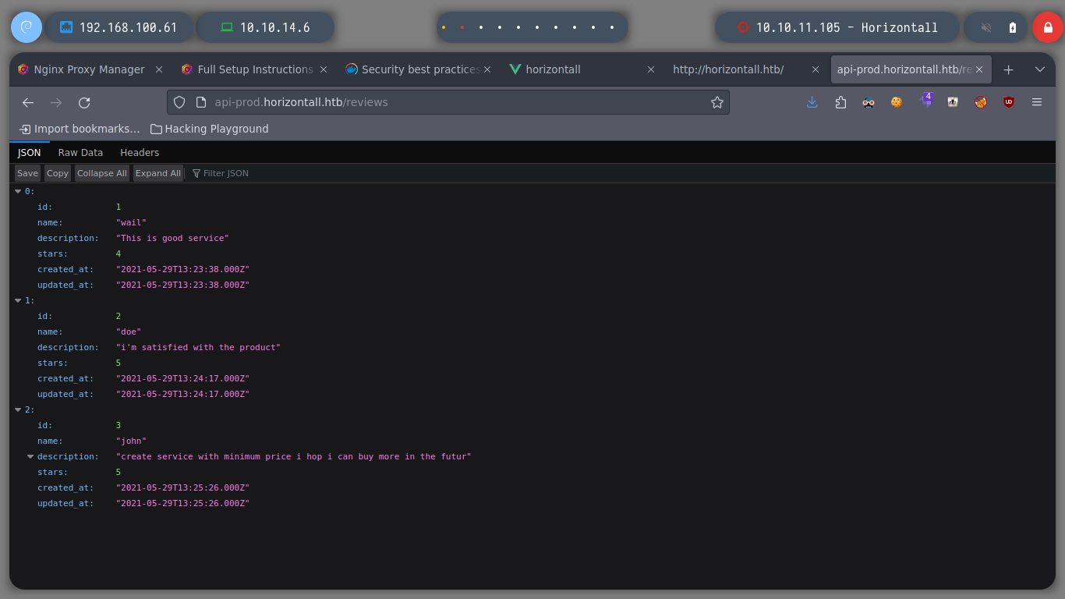Open the extensions puzzle-piece menu
Viewport: 1065px width, 599px height.
point(840,102)
